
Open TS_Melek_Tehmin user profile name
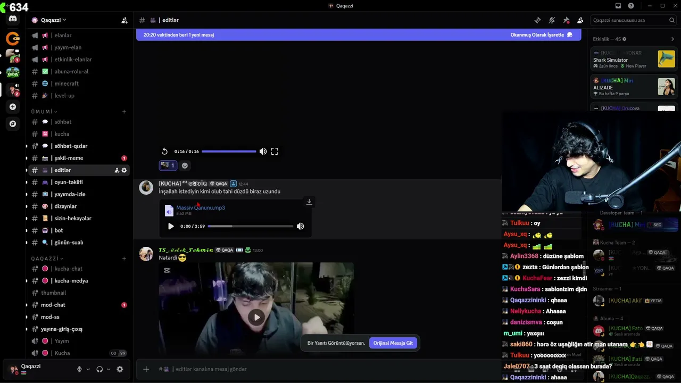point(186,250)
